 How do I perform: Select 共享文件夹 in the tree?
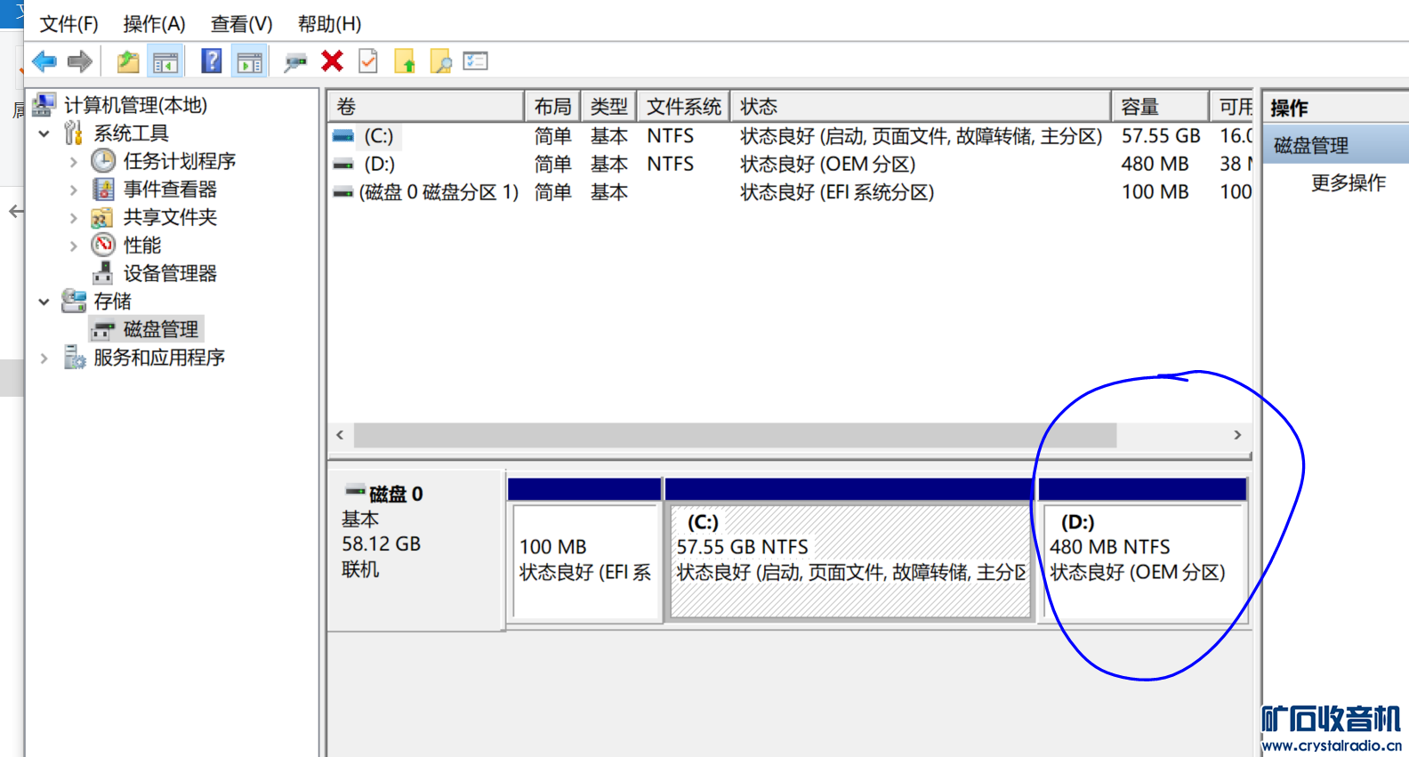click(170, 217)
